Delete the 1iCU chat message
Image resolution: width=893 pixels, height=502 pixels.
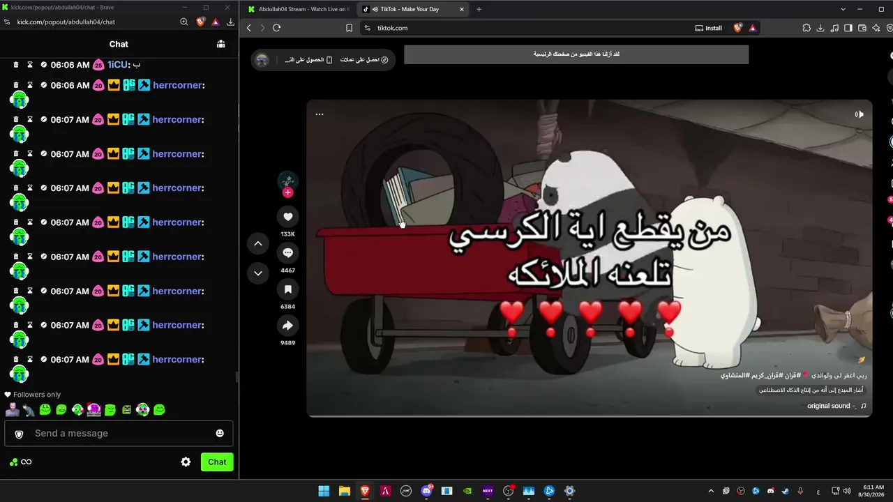[16, 65]
